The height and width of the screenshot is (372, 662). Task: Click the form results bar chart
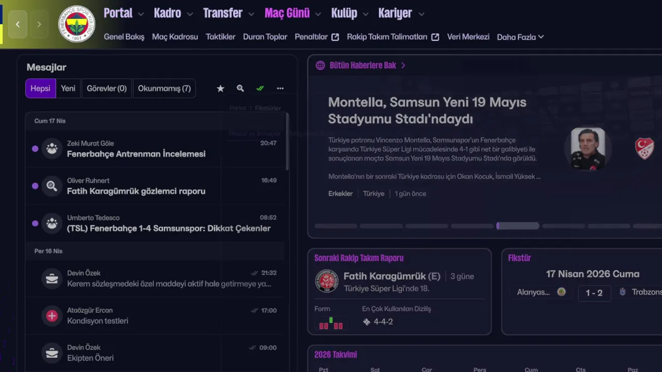[x=331, y=323]
